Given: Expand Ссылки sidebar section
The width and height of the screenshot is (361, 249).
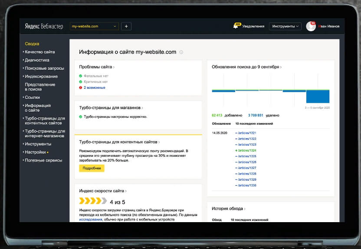Looking at the screenshot, I should click(x=32, y=97).
